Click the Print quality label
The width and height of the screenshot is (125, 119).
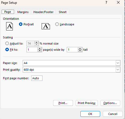point(11,70)
